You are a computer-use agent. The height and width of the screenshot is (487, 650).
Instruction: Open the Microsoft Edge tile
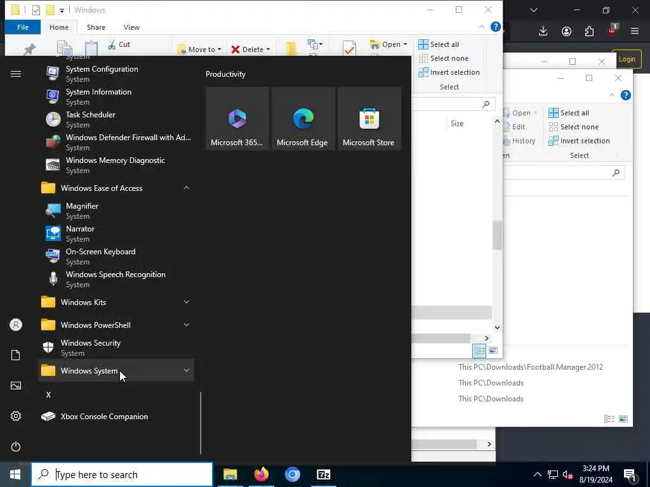(x=303, y=119)
